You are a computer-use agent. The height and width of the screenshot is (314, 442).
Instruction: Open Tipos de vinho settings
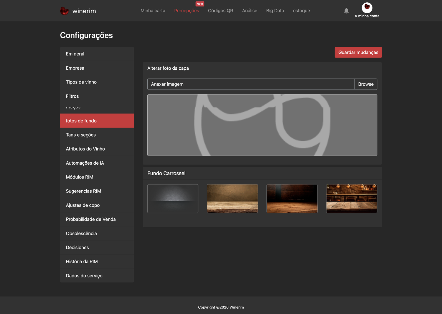coord(97,82)
